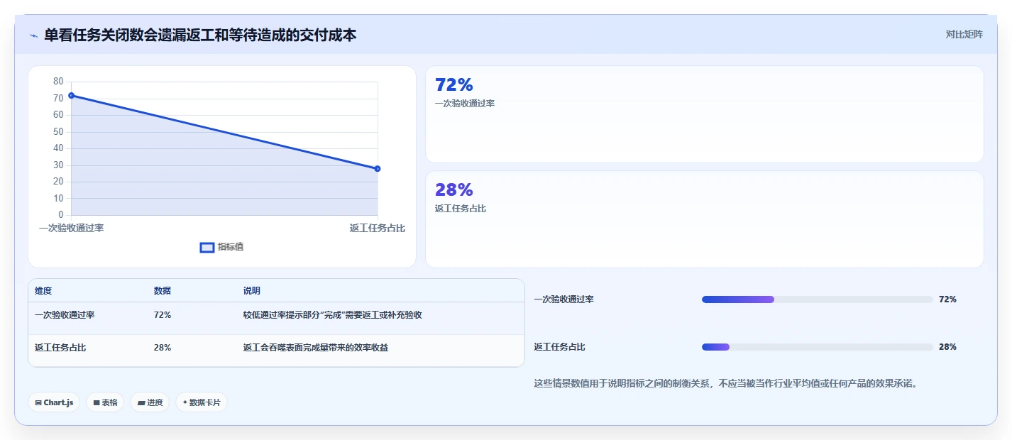The height and width of the screenshot is (440, 1012).
Task: Click the 返工任务占比 table row cell
Action: (60, 348)
